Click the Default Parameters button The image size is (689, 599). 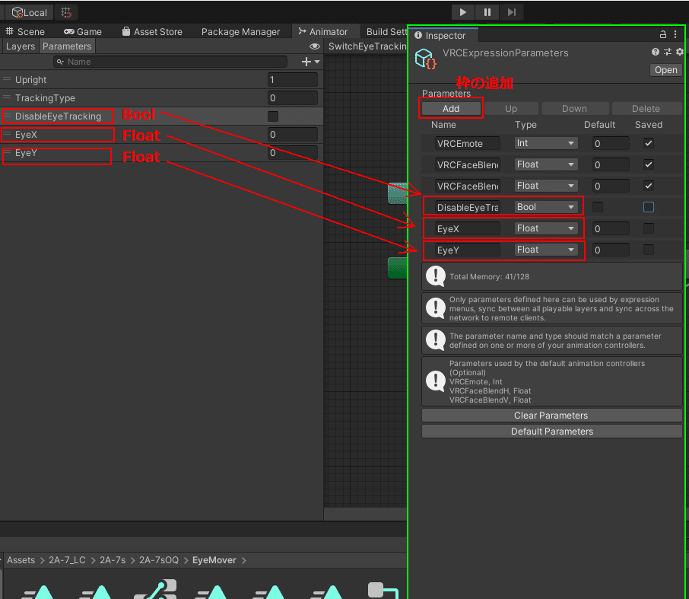(x=551, y=432)
